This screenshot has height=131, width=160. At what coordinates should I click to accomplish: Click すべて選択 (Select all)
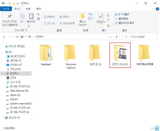click(122, 14)
